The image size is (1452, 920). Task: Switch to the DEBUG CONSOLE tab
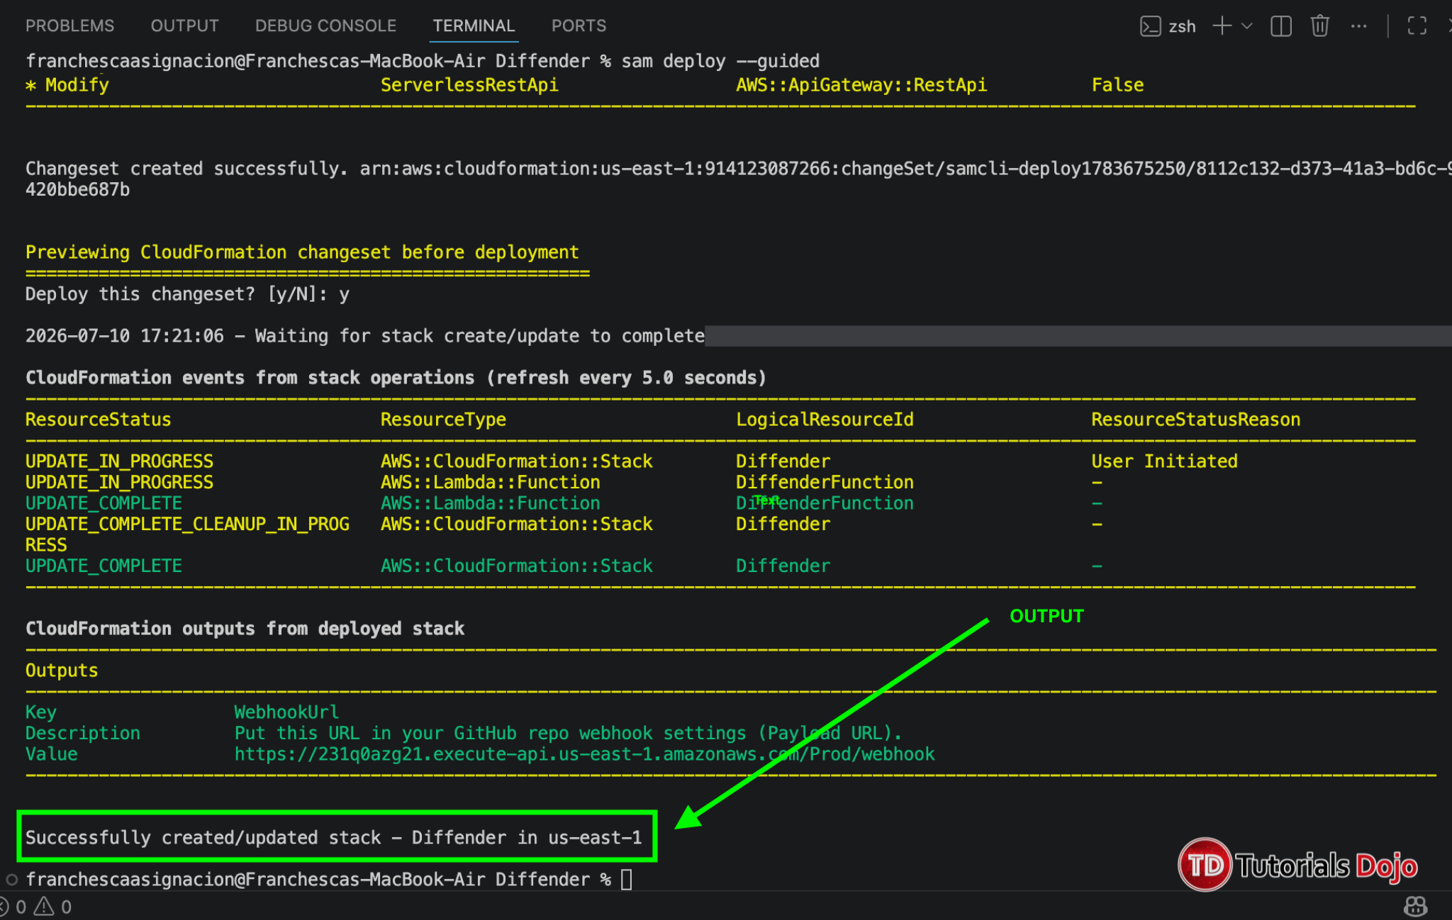[x=325, y=26]
